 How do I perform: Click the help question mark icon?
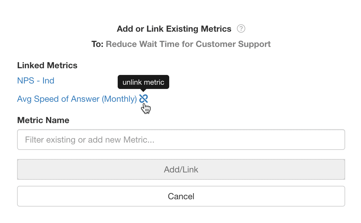(241, 29)
